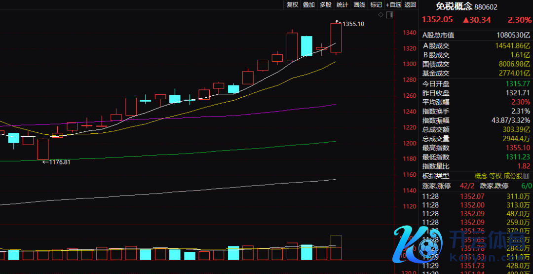Select the 多股 multi-stock view
Image resolution: width=533 pixels, height=274 pixels.
click(x=325, y=5)
